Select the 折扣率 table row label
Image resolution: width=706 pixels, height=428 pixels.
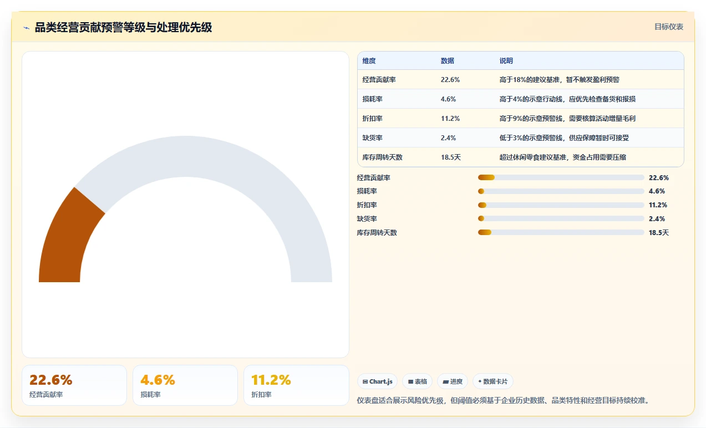click(372, 119)
